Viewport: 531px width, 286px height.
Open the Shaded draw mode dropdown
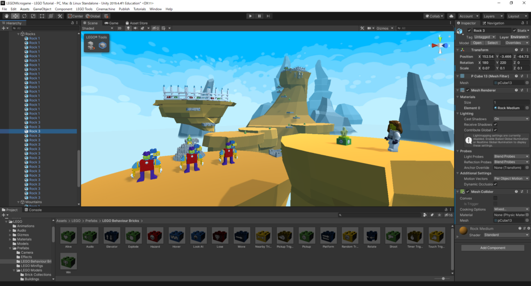coord(97,28)
